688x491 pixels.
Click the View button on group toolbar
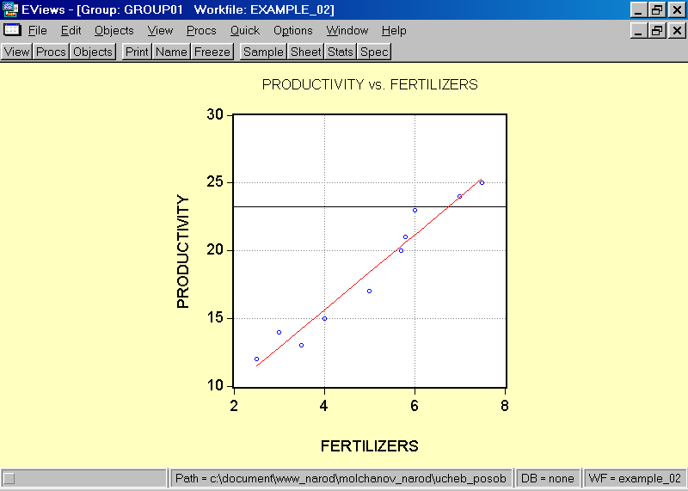pyautogui.click(x=16, y=52)
